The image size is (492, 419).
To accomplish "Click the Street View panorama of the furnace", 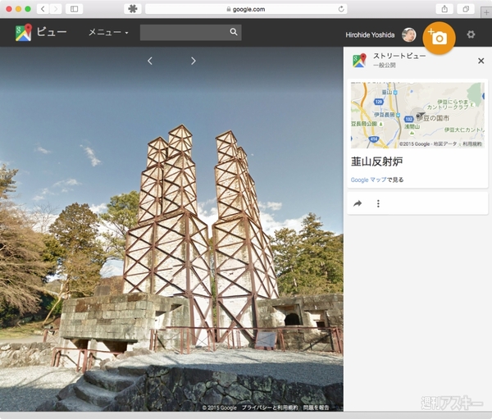I will 171,229.
